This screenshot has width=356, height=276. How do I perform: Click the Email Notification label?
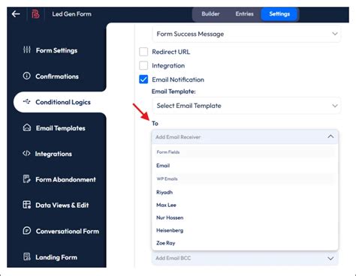tap(178, 79)
